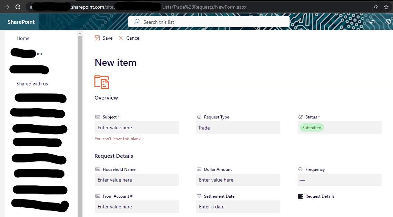Open the feedback icon in the top bar
This screenshot has width=393, height=217.
tap(371, 22)
